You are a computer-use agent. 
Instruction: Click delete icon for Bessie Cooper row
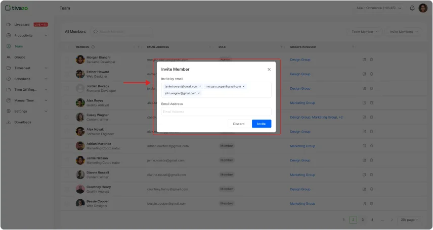point(371,203)
